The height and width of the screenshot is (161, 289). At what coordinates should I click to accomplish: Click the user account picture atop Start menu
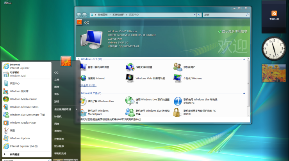pos(66,61)
